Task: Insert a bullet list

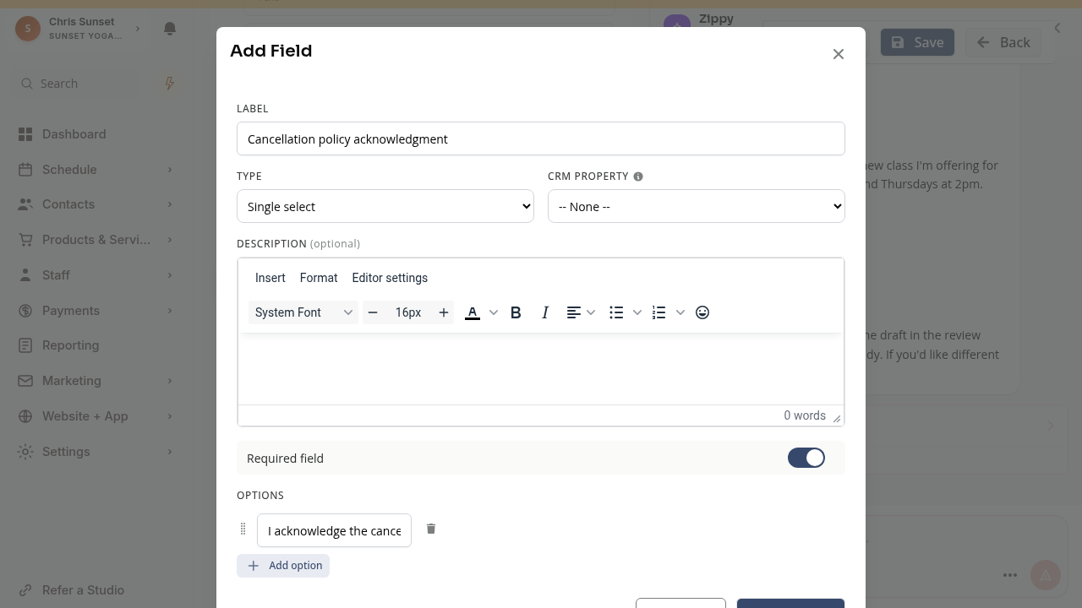Action: (616, 312)
